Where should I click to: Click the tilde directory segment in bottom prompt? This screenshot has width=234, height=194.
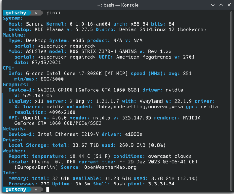[36, 189]
